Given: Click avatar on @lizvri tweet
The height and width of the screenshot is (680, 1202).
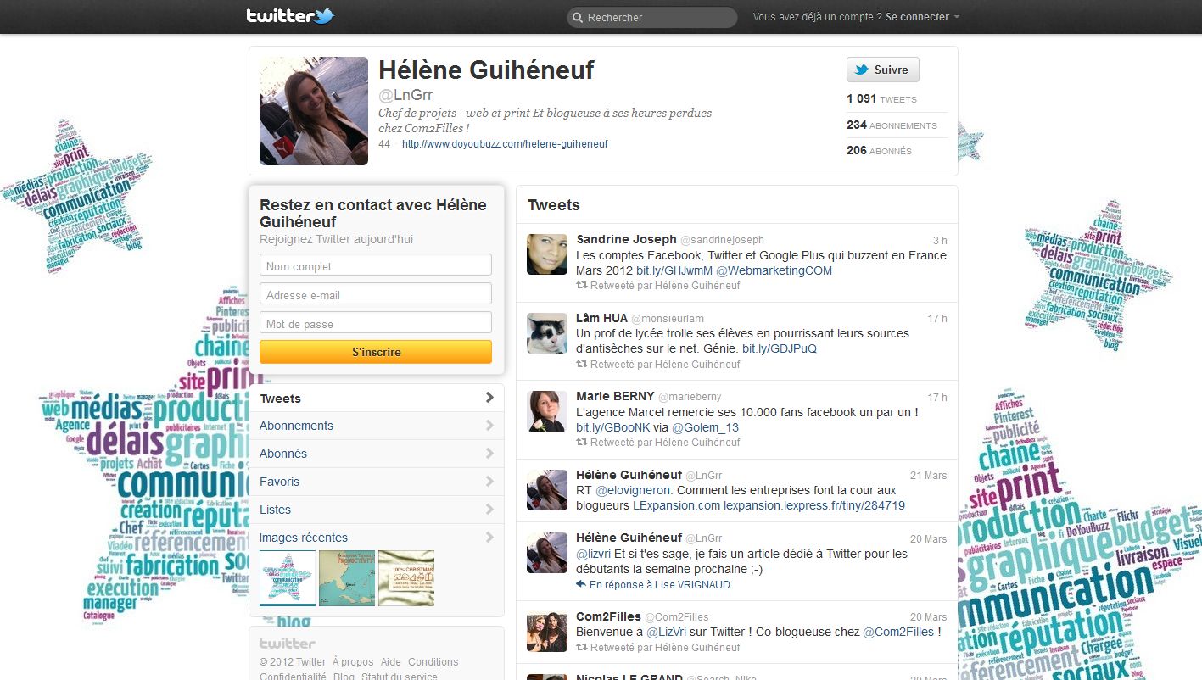Looking at the screenshot, I should (547, 554).
